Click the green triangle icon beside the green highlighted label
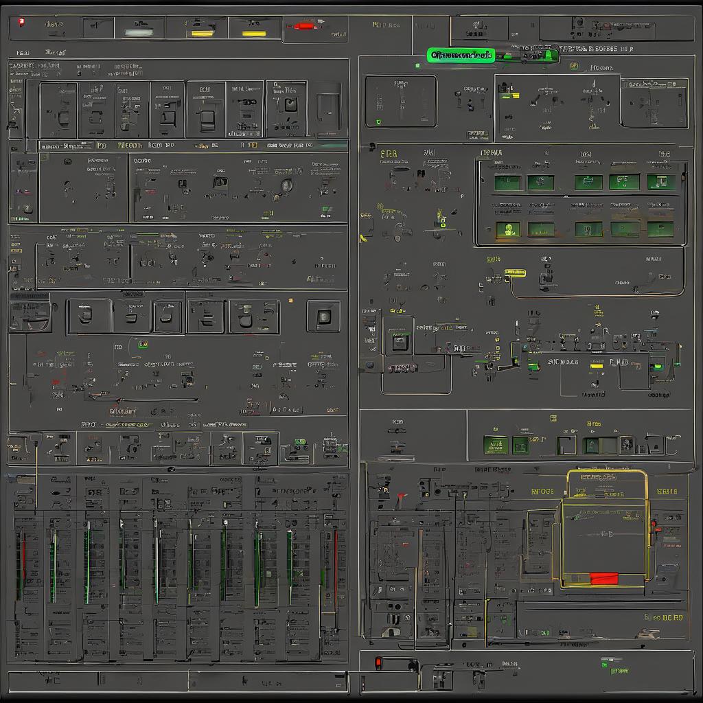Image resolution: width=703 pixels, height=703 pixels. click(x=549, y=56)
